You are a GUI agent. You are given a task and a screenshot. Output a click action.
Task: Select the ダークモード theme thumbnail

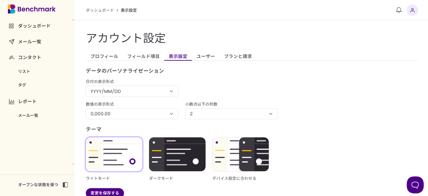point(177,154)
